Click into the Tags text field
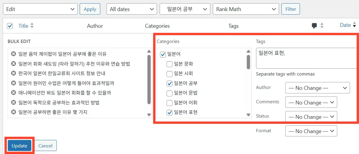 click(306, 58)
